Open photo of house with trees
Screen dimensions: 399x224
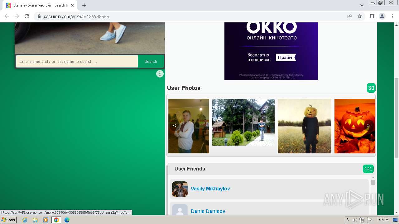[x=243, y=122]
